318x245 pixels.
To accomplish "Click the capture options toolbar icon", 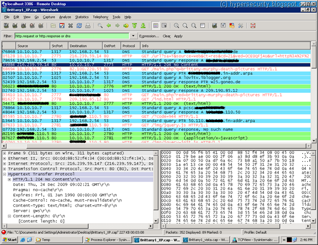I will tap(15, 26).
